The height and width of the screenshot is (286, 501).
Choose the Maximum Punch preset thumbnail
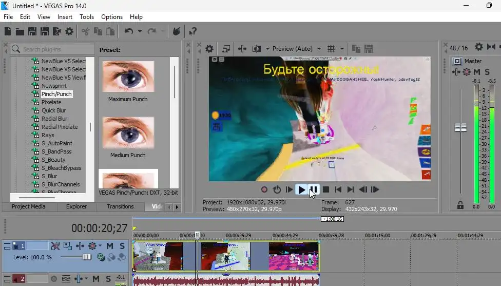point(128,77)
